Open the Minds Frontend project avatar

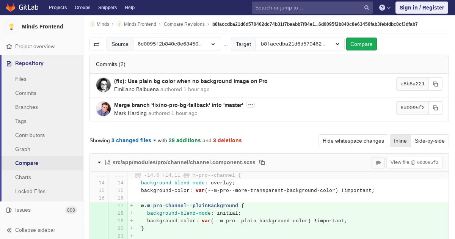click(x=11, y=27)
